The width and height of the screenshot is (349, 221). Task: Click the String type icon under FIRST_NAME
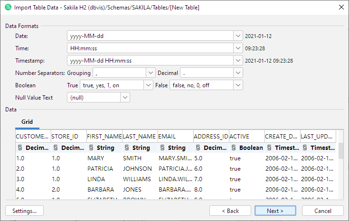click(x=91, y=148)
